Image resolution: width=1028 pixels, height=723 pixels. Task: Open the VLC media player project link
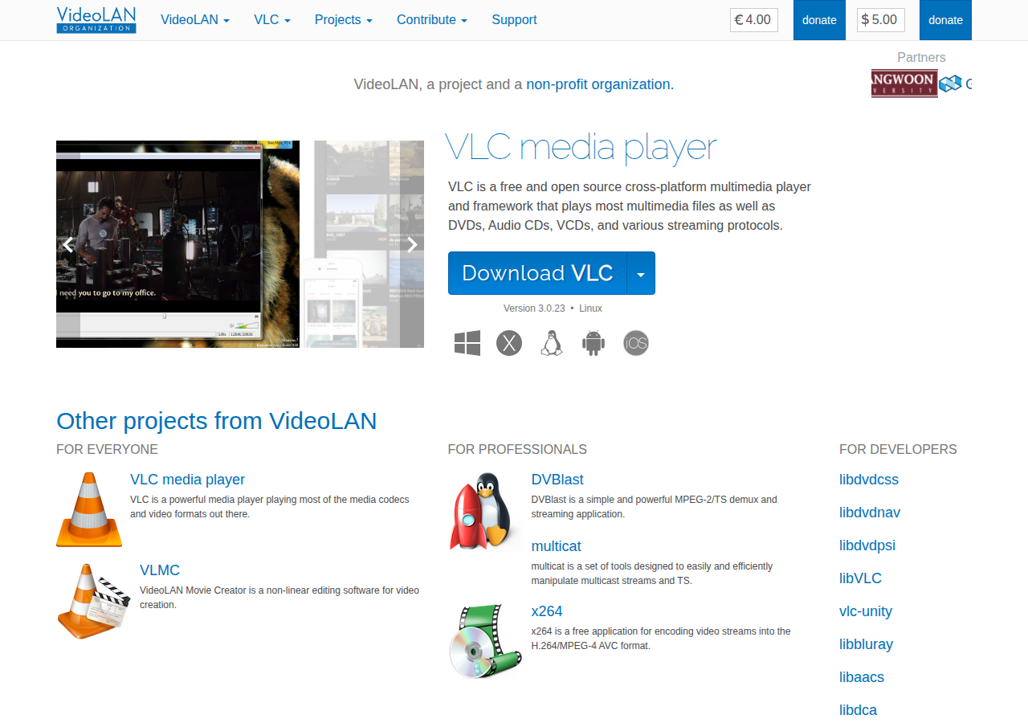[187, 480]
